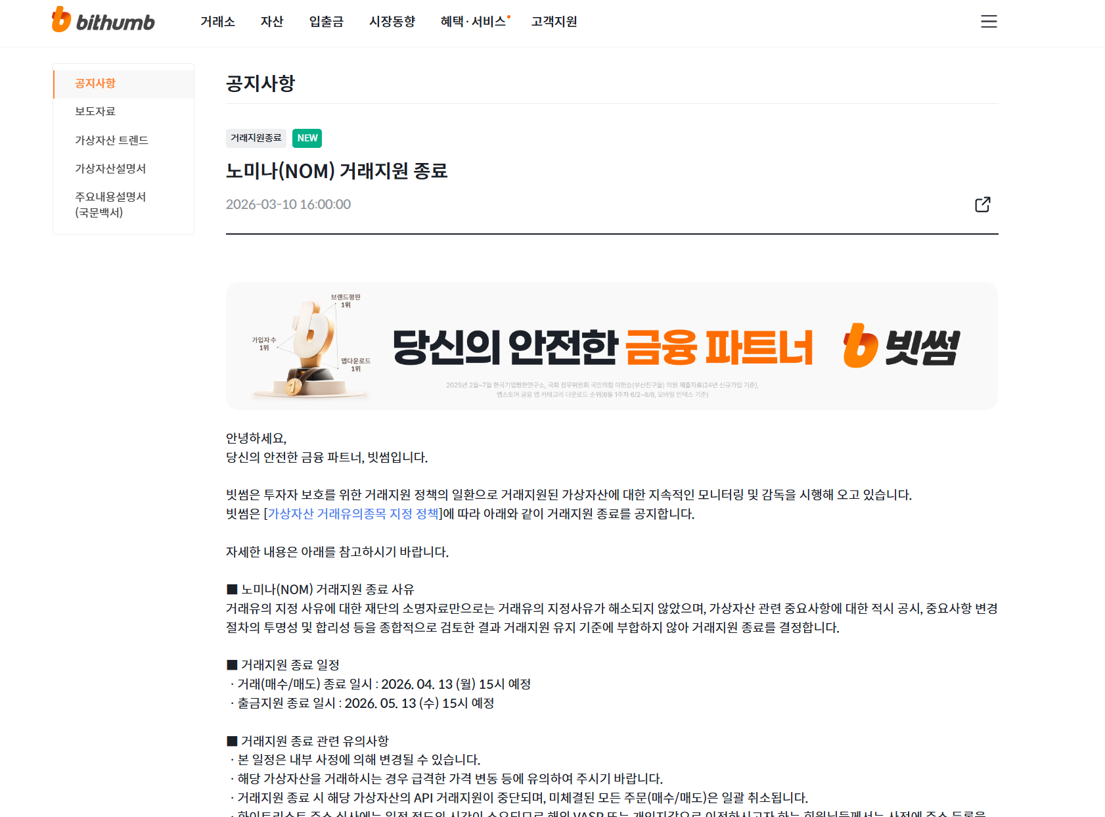Image resolution: width=1105 pixels, height=817 pixels.
Task: Select 가상자산 트렌드 in the sidebar
Action: pos(124,140)
